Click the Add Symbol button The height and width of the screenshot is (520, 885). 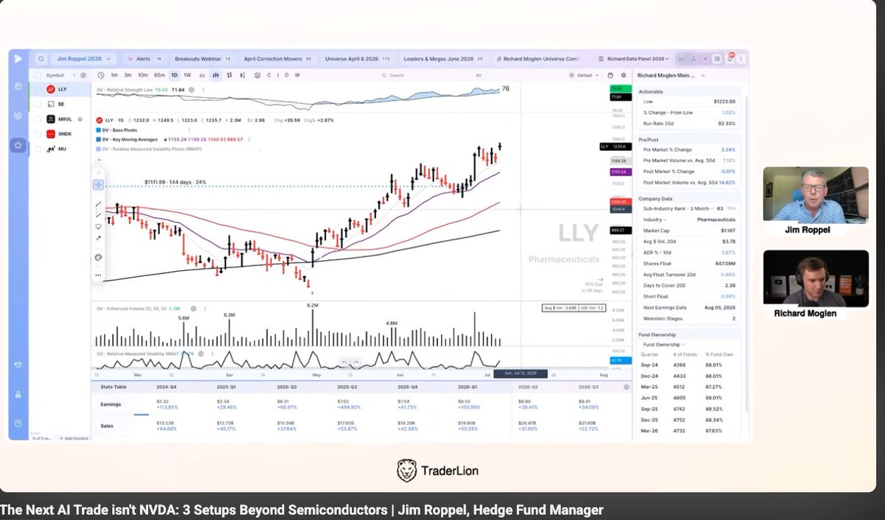tap(74, 438)
